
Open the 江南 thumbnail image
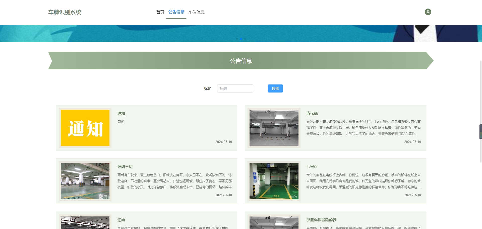point(85,222)
